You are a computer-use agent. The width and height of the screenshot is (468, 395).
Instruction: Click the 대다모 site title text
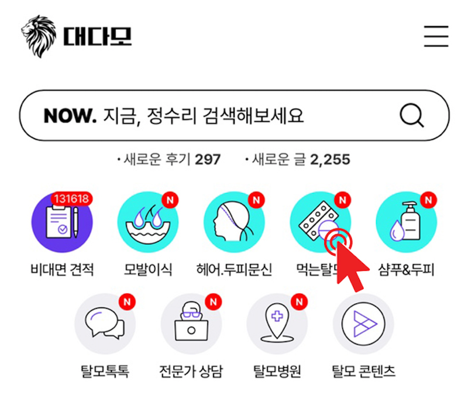97,36
